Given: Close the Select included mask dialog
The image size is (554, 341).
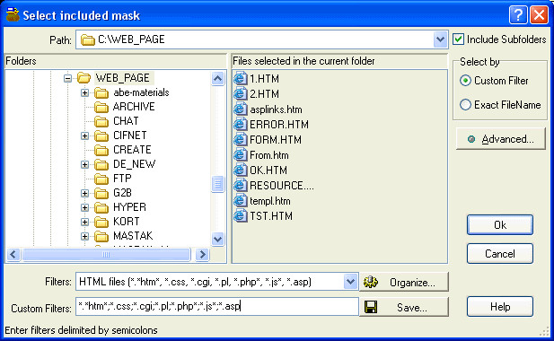Looking at the screenshot, I should 539,15.
